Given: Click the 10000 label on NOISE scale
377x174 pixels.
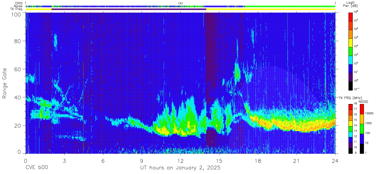Looking at the screenshot, I should click(369, 113).
